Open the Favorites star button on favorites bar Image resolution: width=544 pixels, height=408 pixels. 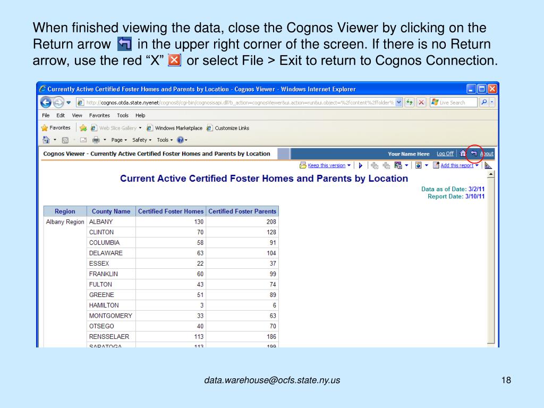(x=55, y=128)
